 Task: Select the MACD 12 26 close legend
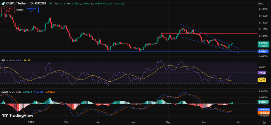(11, 92)
